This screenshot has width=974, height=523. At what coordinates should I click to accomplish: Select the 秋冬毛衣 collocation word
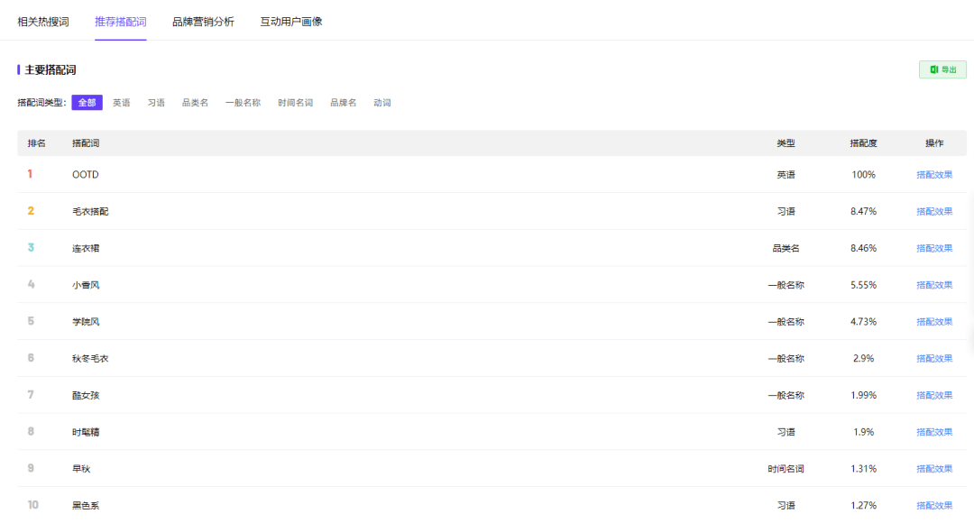[90, 358]
